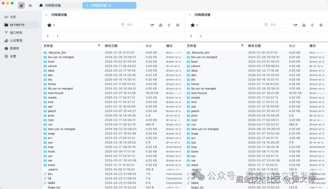Open SFTP/FTP in the sidebar

(21, 25)
